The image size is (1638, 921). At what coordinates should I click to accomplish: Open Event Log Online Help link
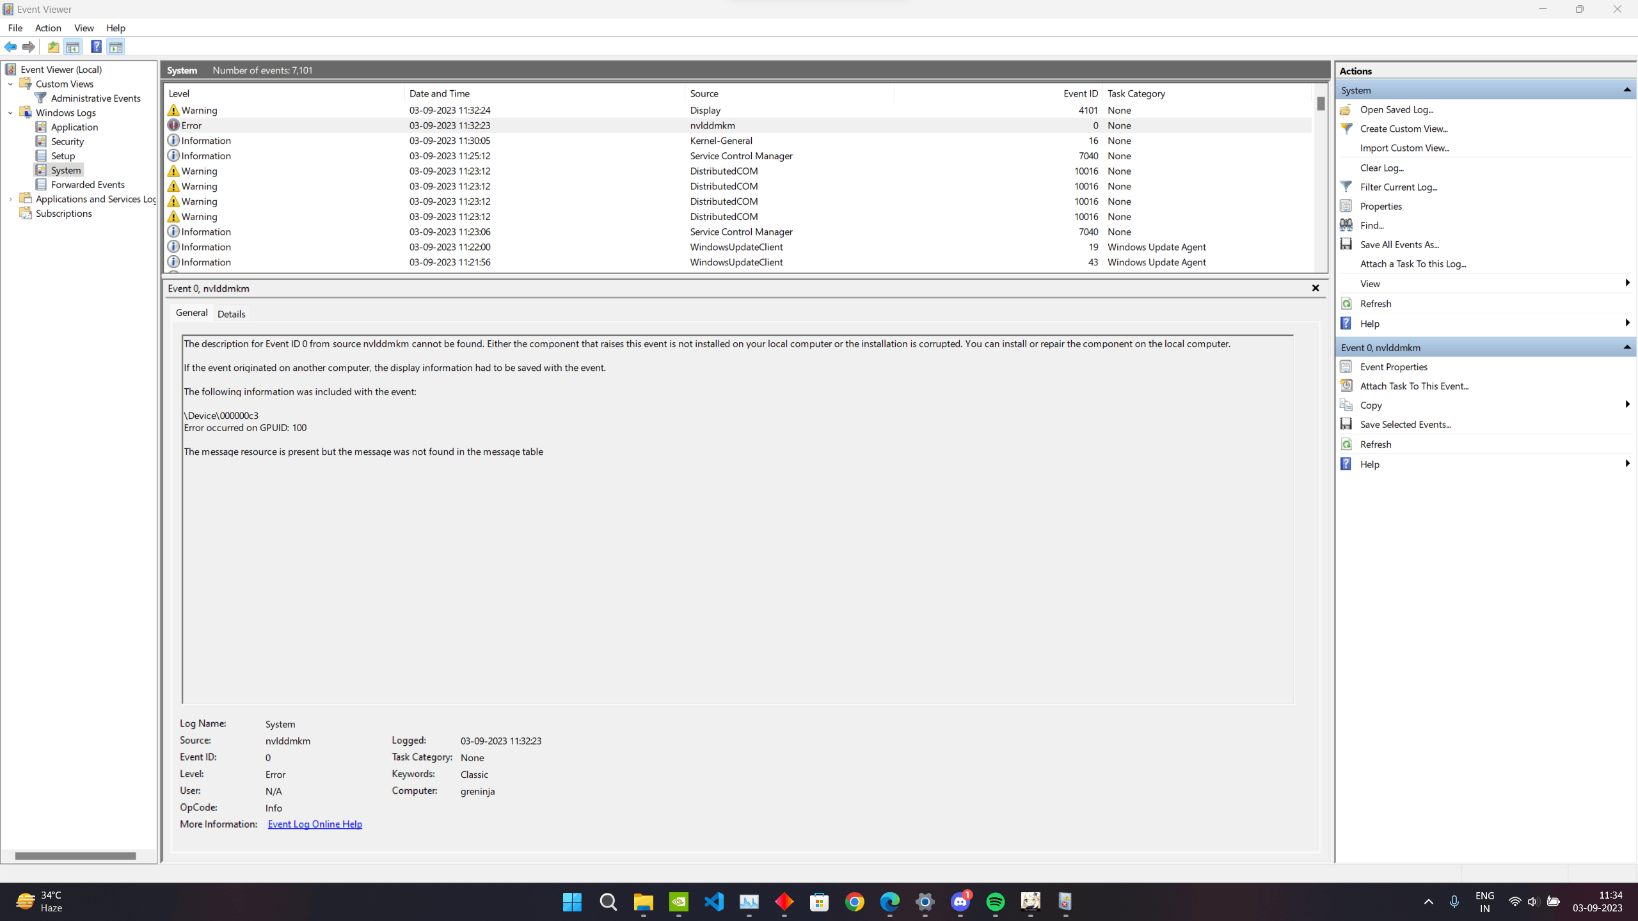pyautogui.click(x=314, y=824)
